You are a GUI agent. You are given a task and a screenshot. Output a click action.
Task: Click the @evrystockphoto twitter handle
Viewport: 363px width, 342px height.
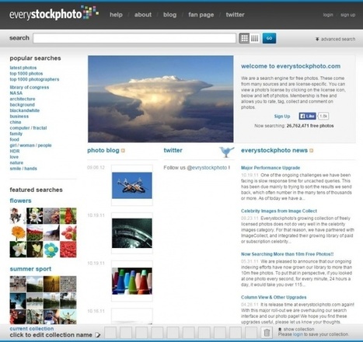point(207,168)
